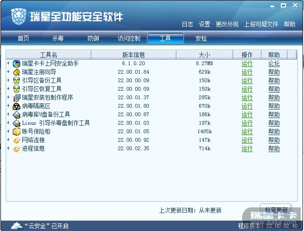
Task: Expand the 病毒库U盘备份工具 row
Action: click(9, 114)
